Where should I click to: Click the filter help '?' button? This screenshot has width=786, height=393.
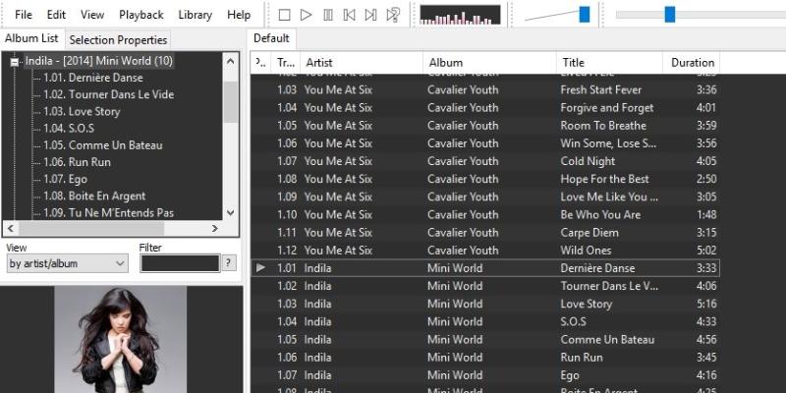[x=229, y=262]
